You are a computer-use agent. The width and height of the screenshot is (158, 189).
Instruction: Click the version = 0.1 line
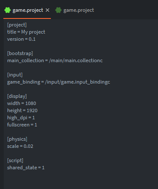point(21,39)
